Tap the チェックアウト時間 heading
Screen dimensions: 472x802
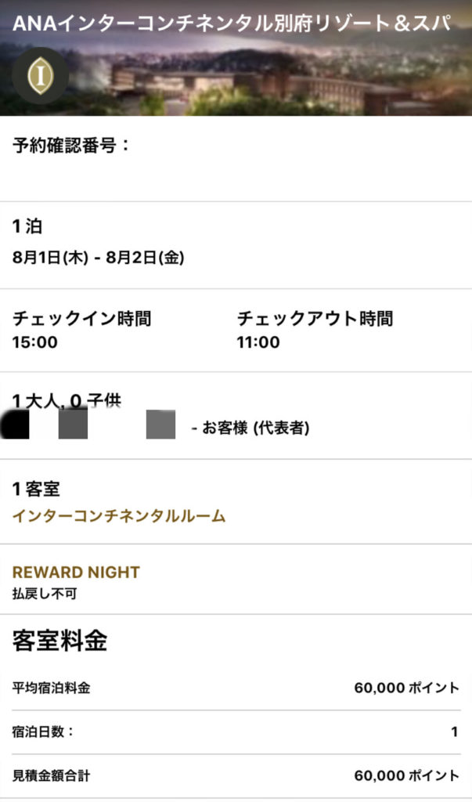(315, 319)
